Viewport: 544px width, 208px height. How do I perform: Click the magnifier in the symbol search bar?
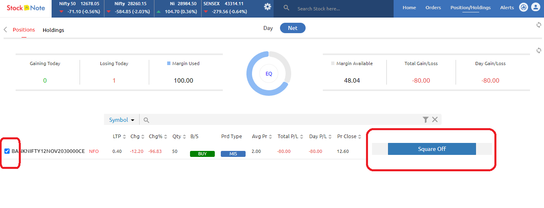[x=146, y=120]
